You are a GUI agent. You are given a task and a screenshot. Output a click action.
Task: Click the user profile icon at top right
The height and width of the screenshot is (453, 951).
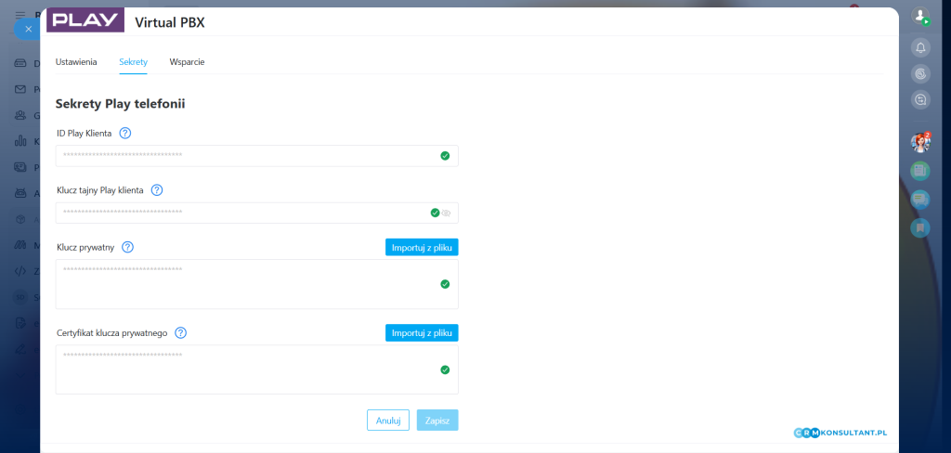click(920, 17)
